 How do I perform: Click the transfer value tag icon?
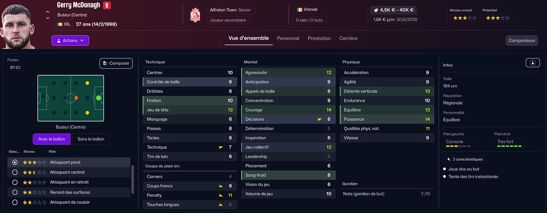(376, 10)
